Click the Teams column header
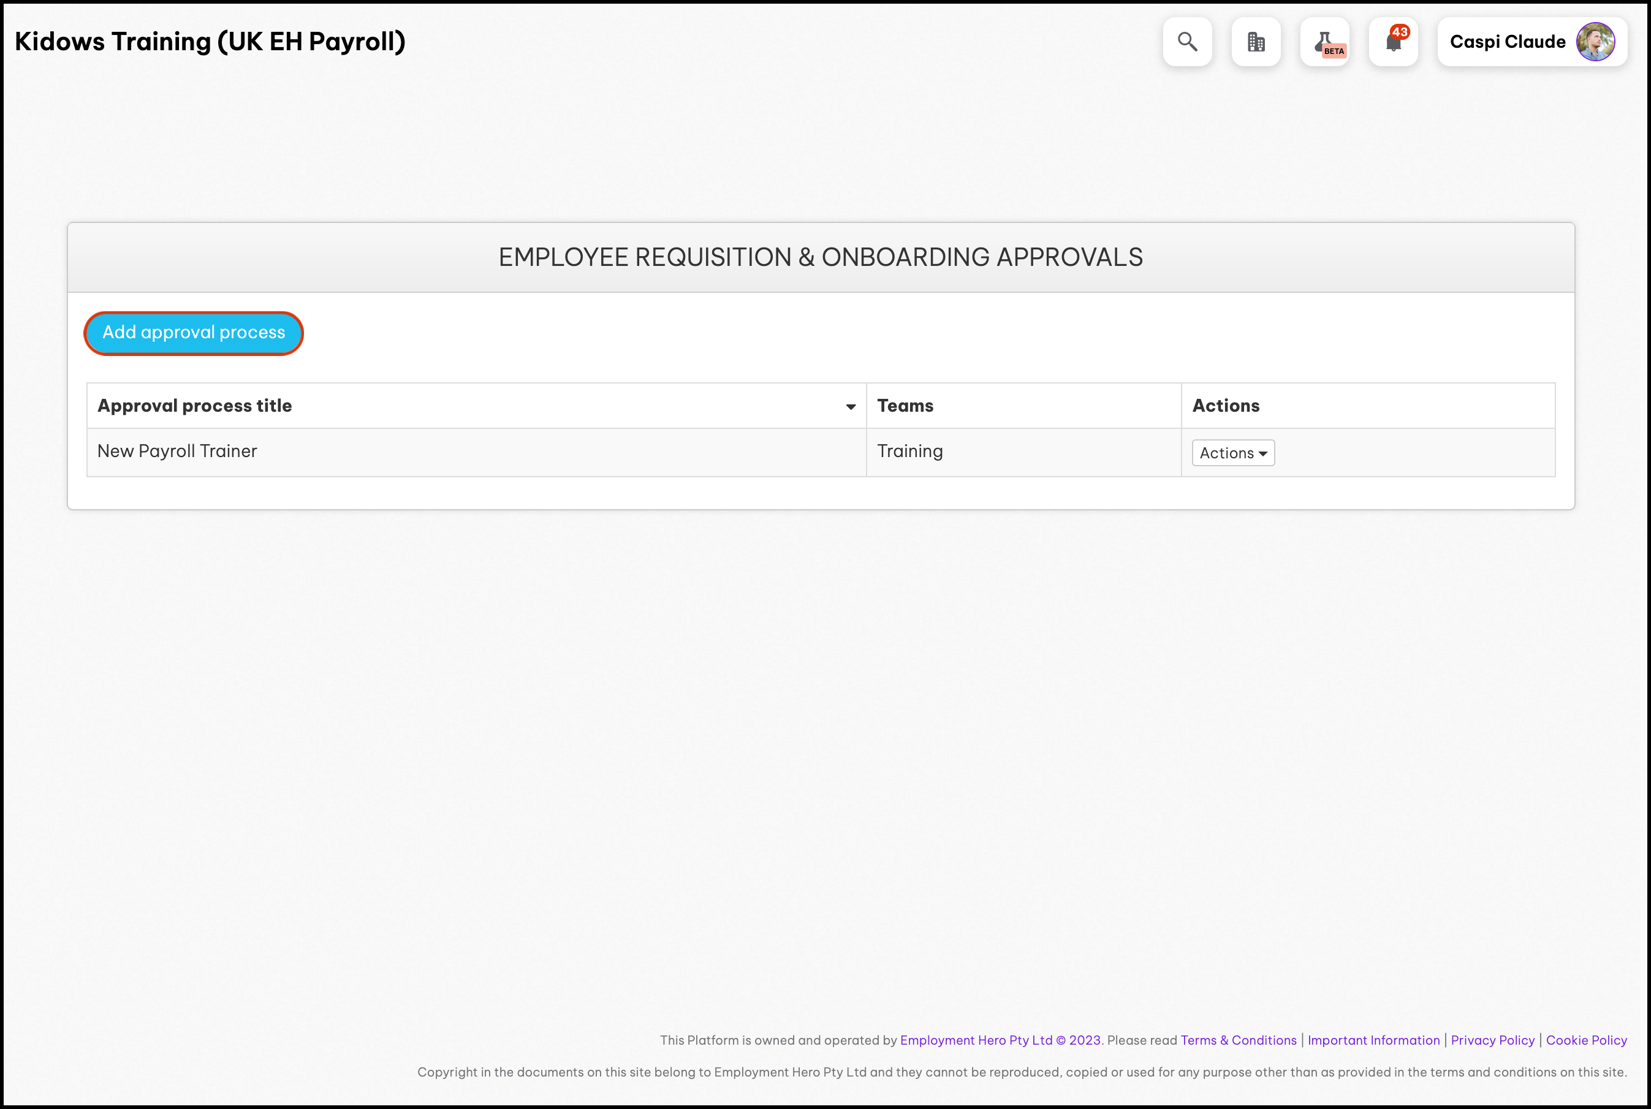Image resolution: width=1651 pixels, height=1109 pixels. (1023, 405)
